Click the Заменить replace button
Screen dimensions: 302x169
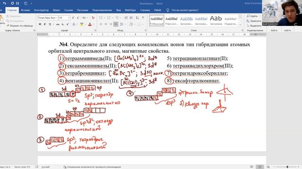click(x=254, y=21)
